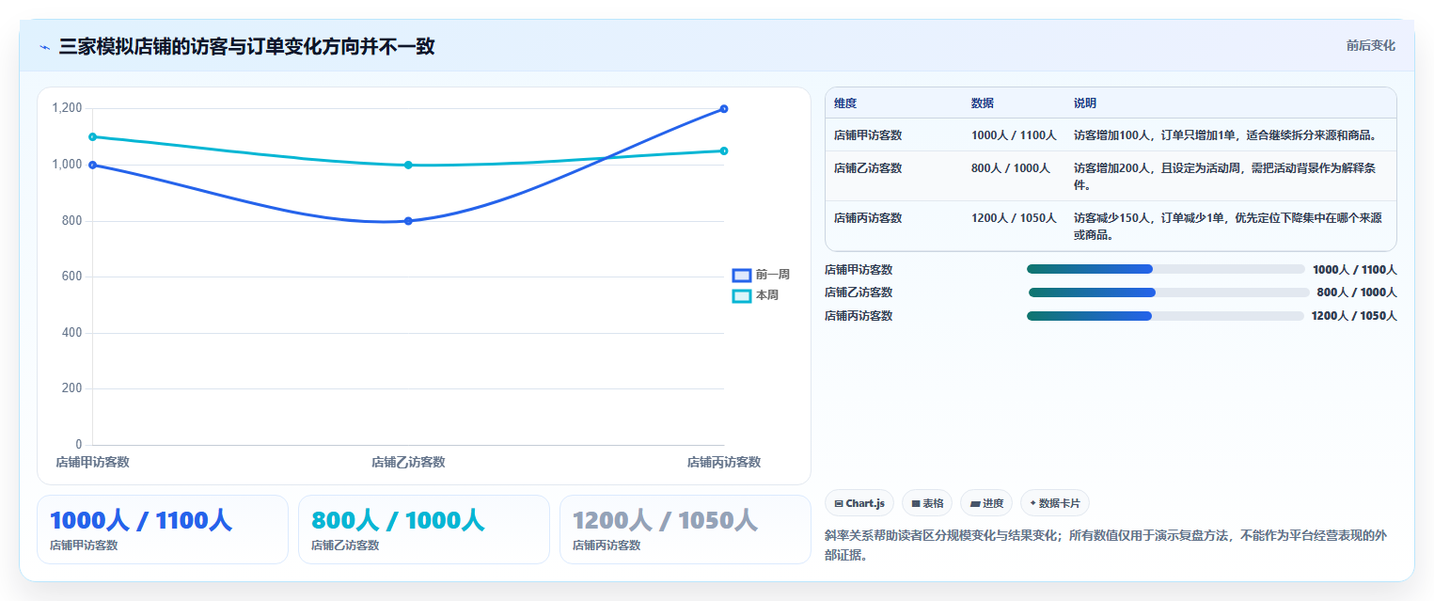Select the Chart.js chip
The width and height of the screenshot is (1434, 601).
point(859,503)
